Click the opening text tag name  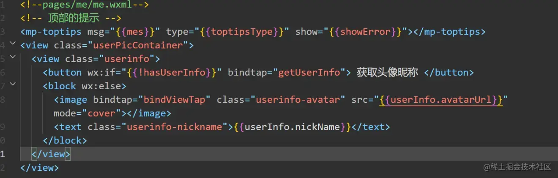click(x=70, y=127)
